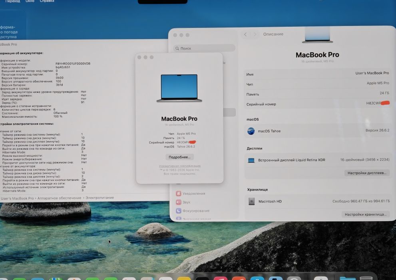Screen dimensions: 396x280
Task: Click Память 24 ГБ in the About window
Action: click(x=174, y=138)
